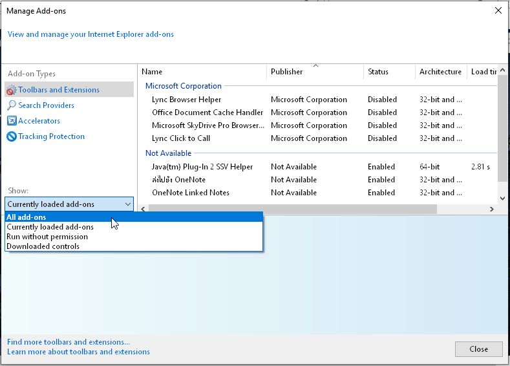Collapse the Show combo box arrow
Viewport: 510px width, 366px height.
(128, 204)
